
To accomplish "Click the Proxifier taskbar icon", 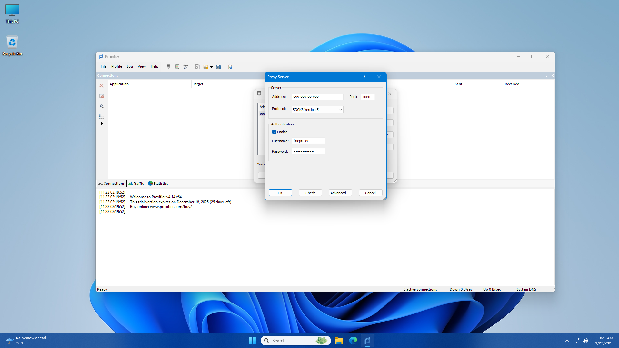I will click(x=367, y=341).
